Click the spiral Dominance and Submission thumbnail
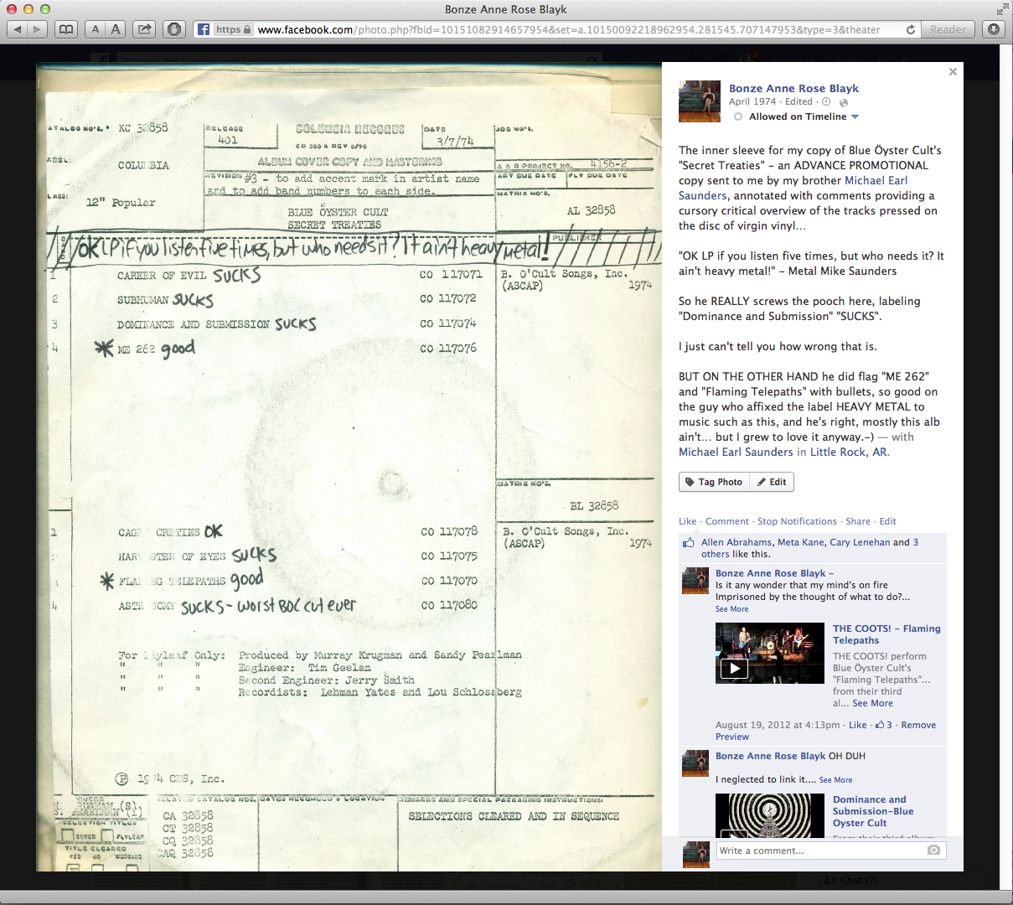Screen dimensions: 1013x905 coord(769,815)
